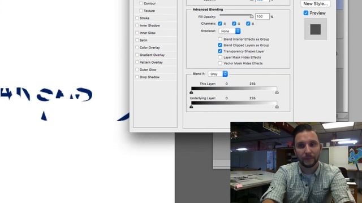Image resolution: width=362 pixels, height=203 pixels.
Task: Click Underlying Layer white slider handle
Action: (x=277, y=107)
